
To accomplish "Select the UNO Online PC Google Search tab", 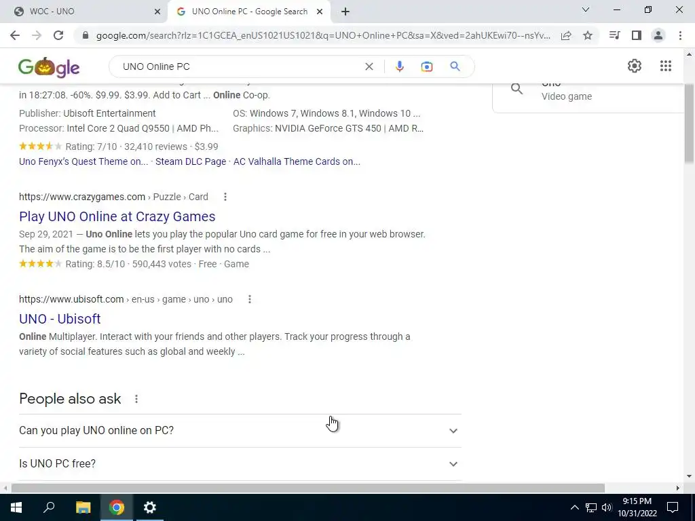I will point(249,12).
